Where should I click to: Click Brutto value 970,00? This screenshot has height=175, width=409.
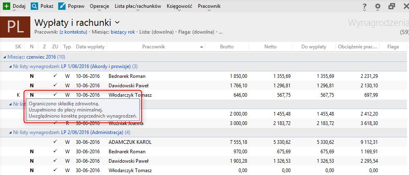point(241,152)
